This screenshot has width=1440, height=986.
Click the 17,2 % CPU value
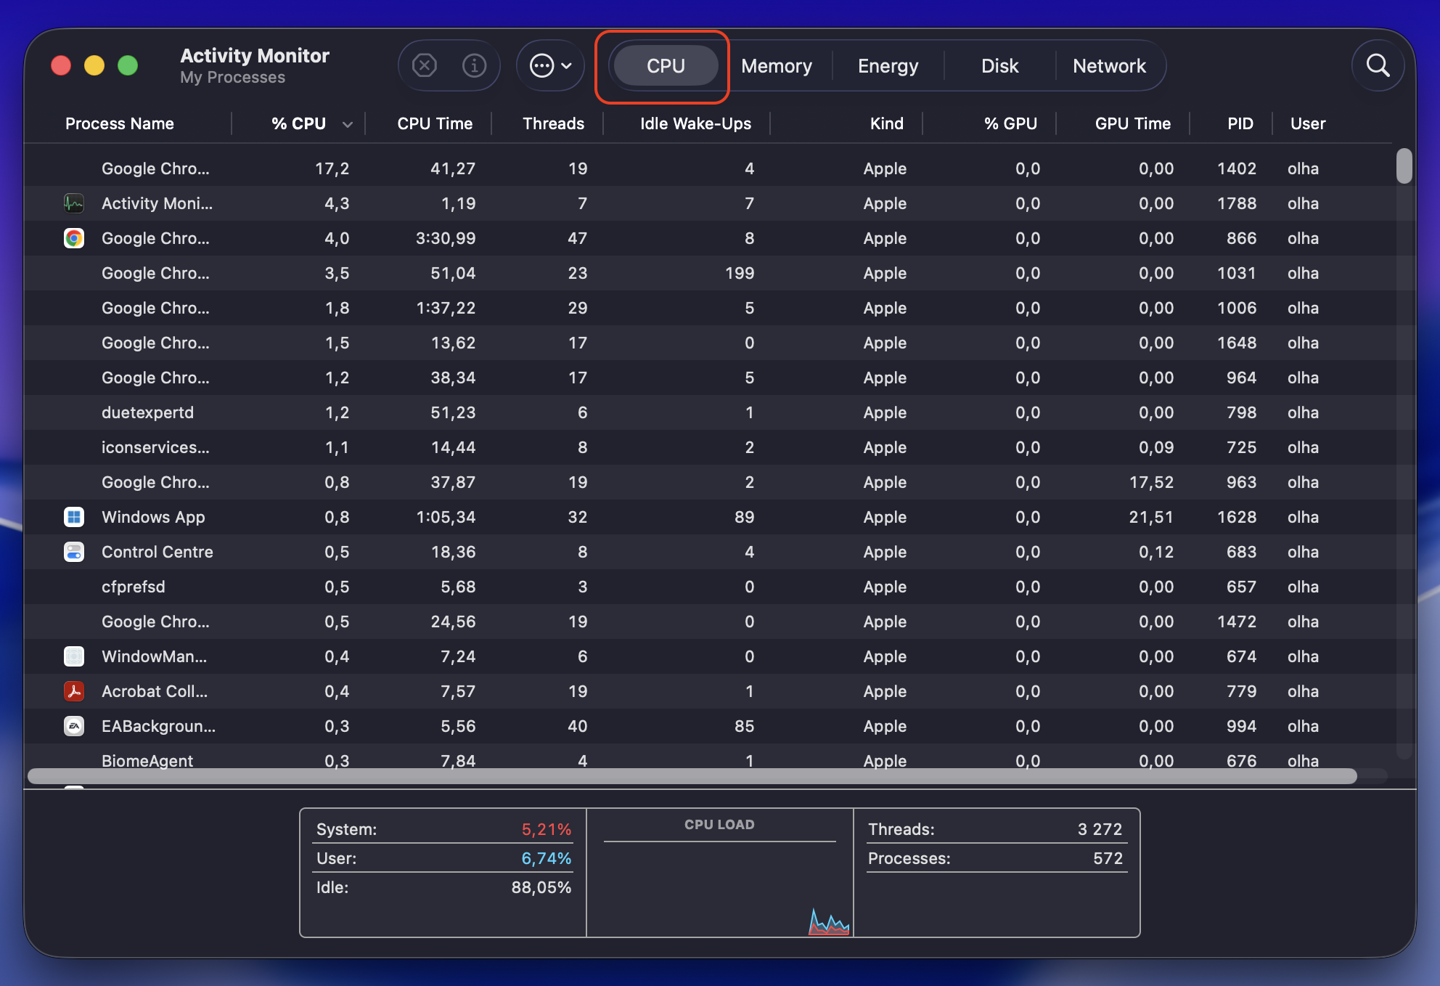(332, 168)
